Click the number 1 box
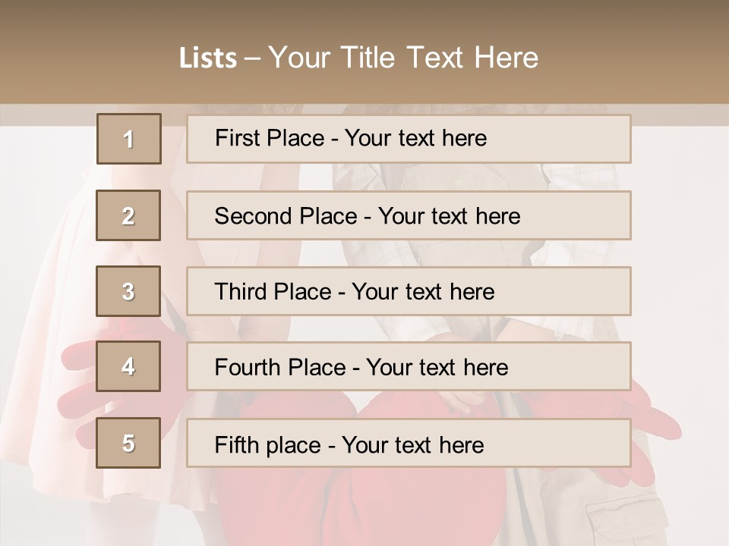The width and height of the screenshot is (729, 546). (129, 139)
